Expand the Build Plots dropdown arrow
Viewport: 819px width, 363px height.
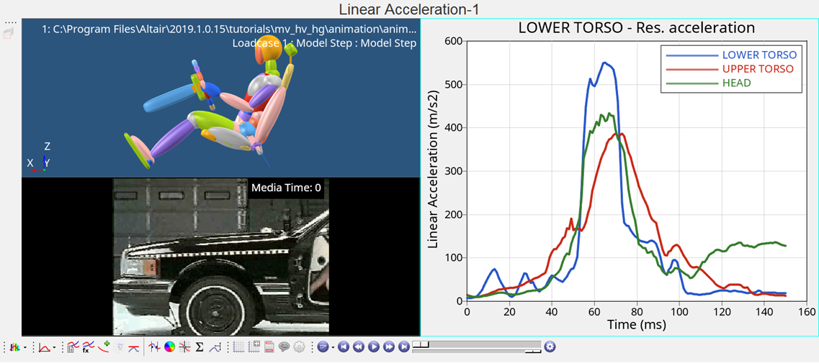coord(25,348)
